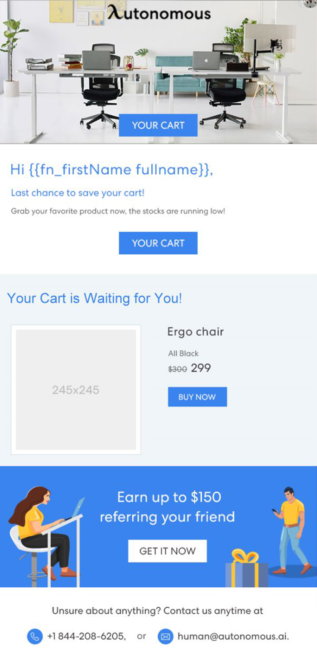
Task: Click the Autonomous logo at top
Action: tap(159, 14)
